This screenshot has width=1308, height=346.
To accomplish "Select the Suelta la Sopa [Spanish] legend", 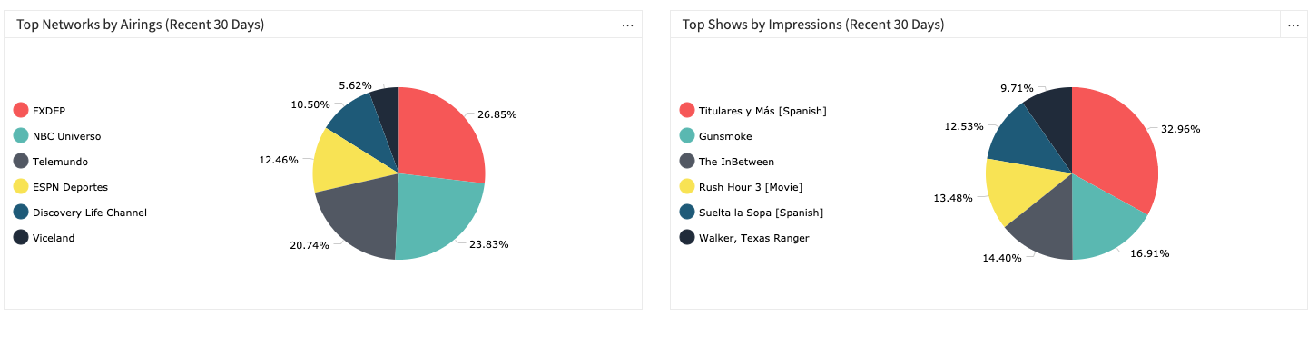I will coord(752,213).
